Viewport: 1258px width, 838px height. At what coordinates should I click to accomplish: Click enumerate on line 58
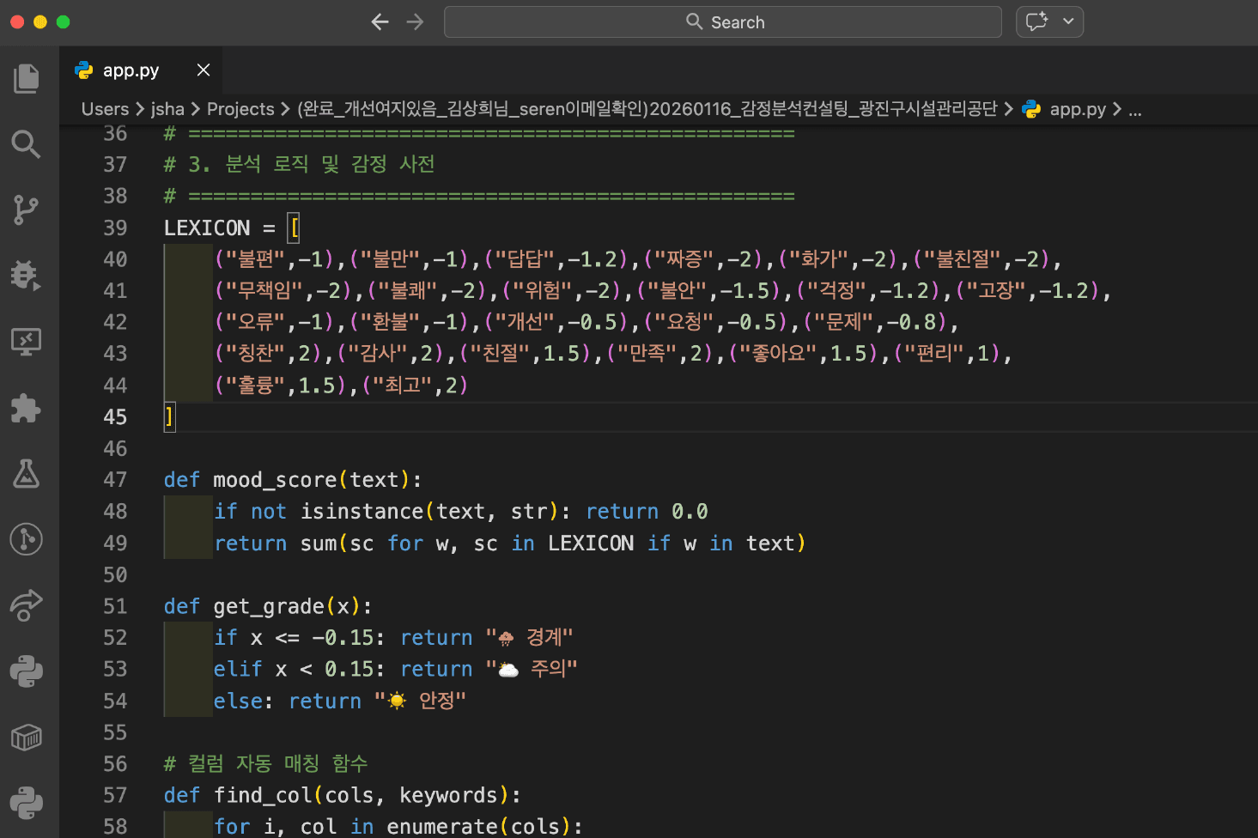click(442, 828)
